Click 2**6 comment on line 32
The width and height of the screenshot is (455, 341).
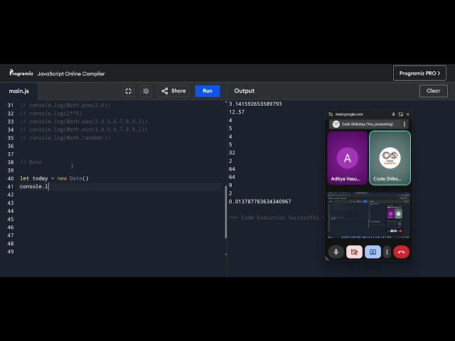(x=51, y=114)
